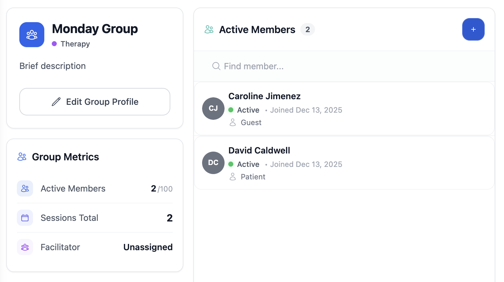Viewport: 504px width, 282px height.
Task: Click the Active Members metric icon
Action: [25, 188]
